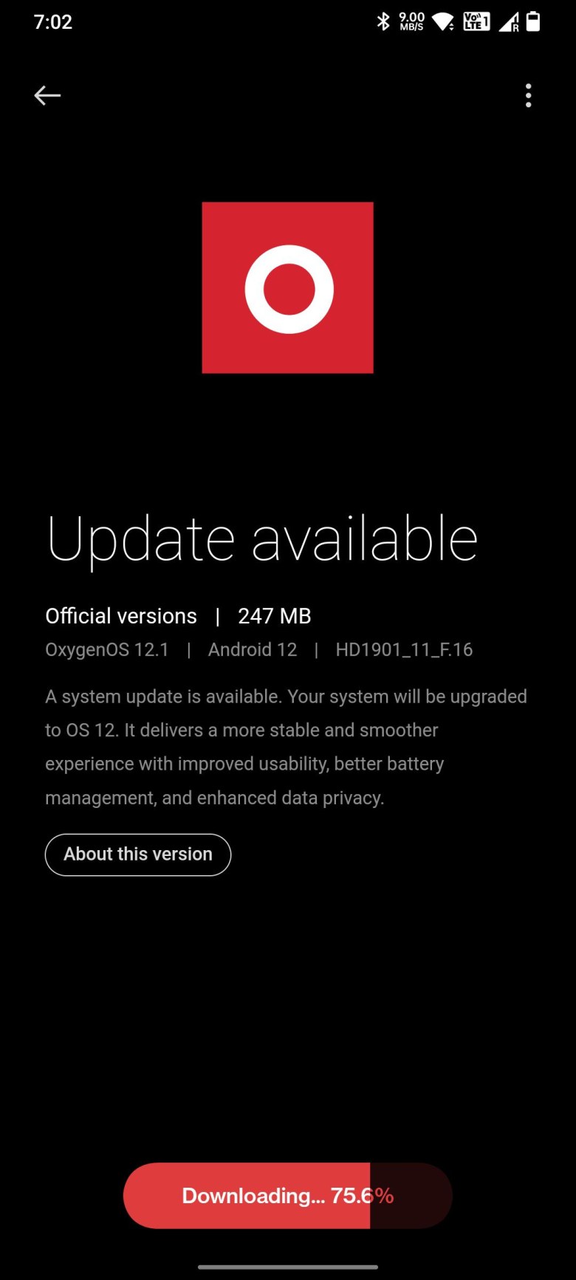Open the three-dot overflow menu

[x=528, y=95]
